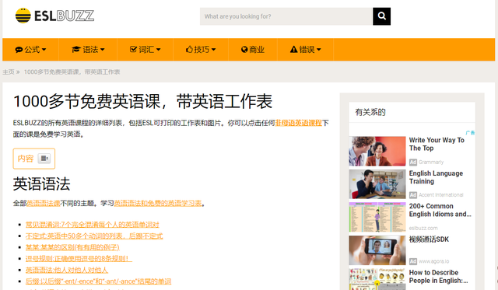Click the thumbs-up icon beside 技巧
This screenshot has height=290, width=498.
pyautogui.click(x=189, y=49)
